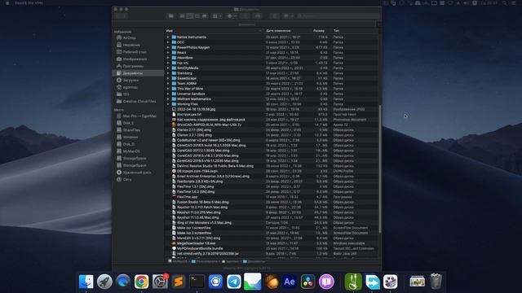Click MyMacOS in the path bar

click(x=178, y=261)
